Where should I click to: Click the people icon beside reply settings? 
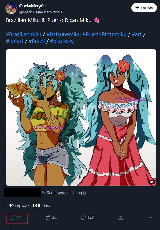tap(43, 192)
